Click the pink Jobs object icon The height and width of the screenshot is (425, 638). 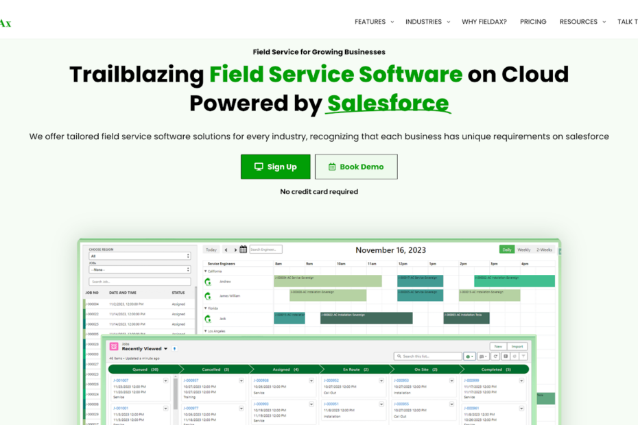(114, 346)
